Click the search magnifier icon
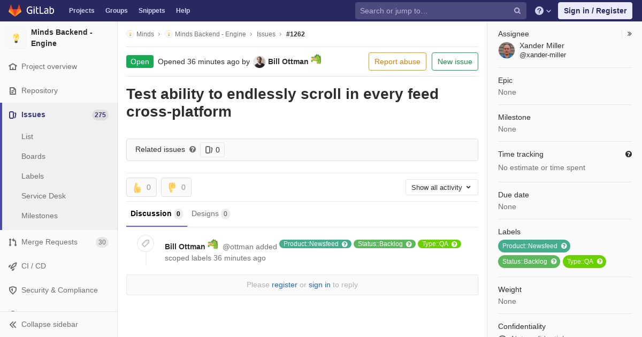This screenshot has height=337, width=642. point(517,11)
